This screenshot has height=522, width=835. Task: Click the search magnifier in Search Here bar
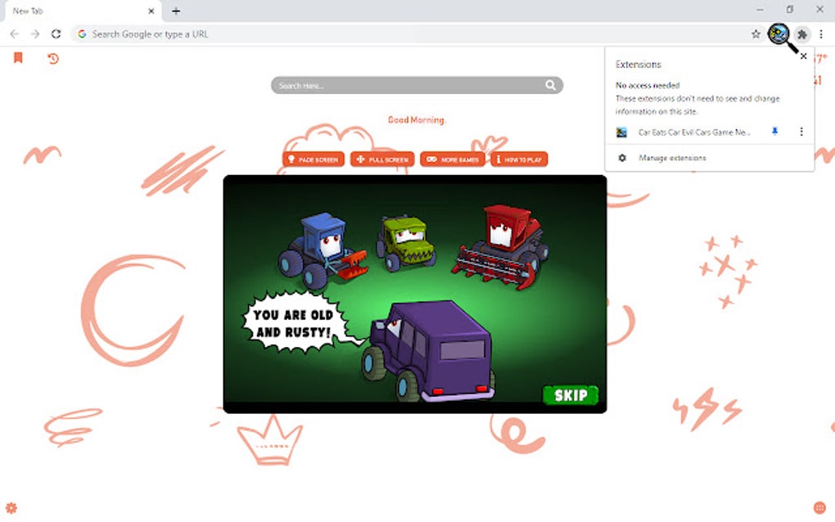click(551, 85)
